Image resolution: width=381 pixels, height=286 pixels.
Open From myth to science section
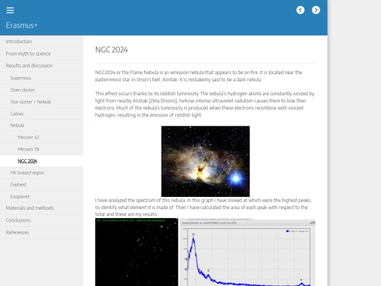42,54
